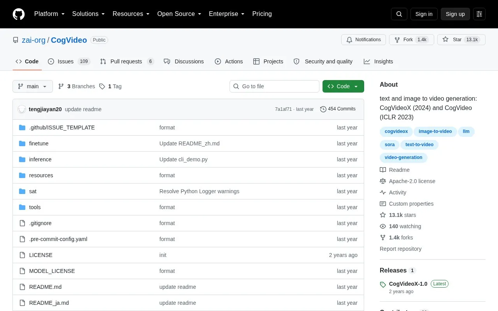This screenshot has width=498, height=311.
Task: Switch to the Insights tab
Action: click(378, 61)
